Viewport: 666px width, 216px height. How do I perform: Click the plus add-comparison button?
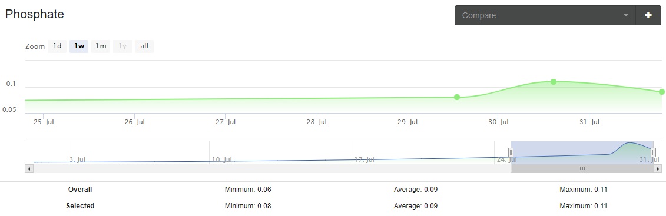[x=648, y=15]
